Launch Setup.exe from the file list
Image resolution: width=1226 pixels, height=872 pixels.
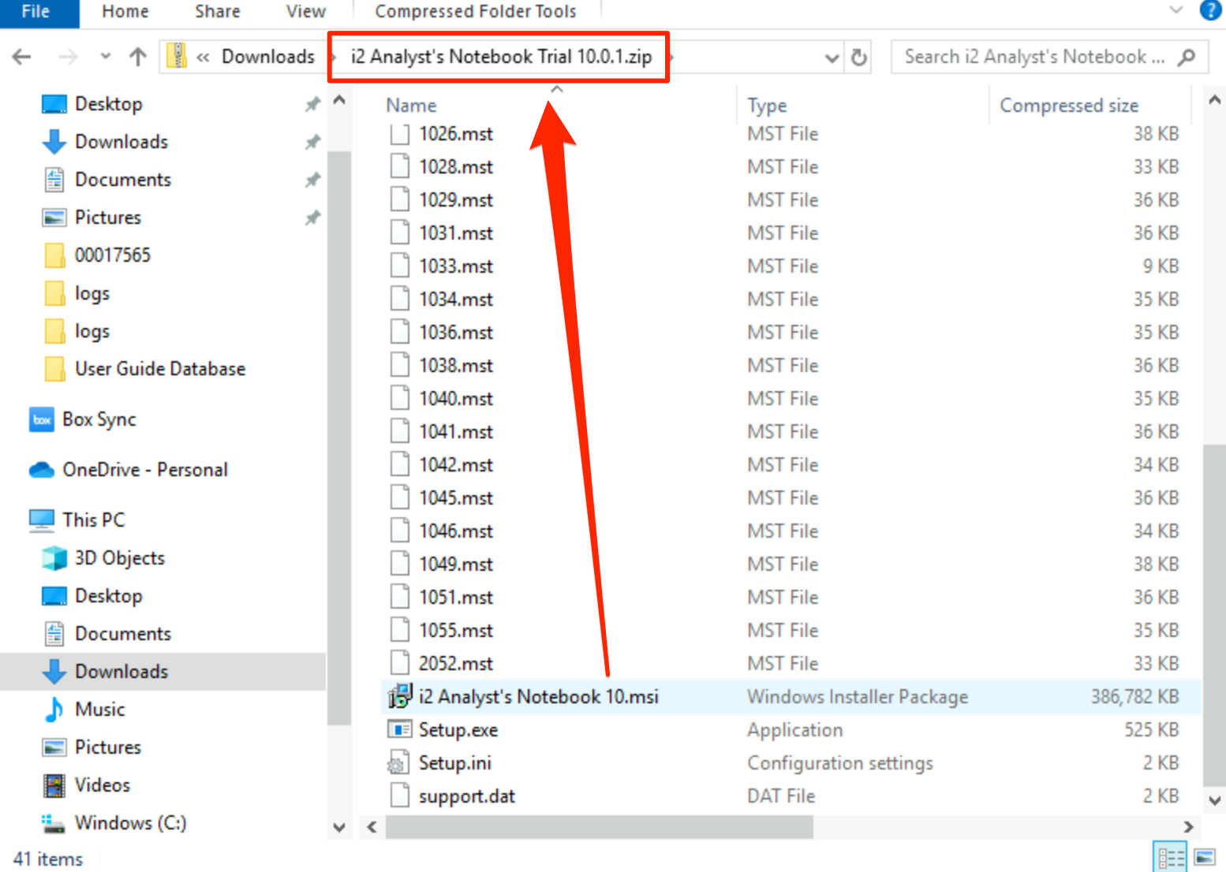pyautogui.click(x=458, y=729)
